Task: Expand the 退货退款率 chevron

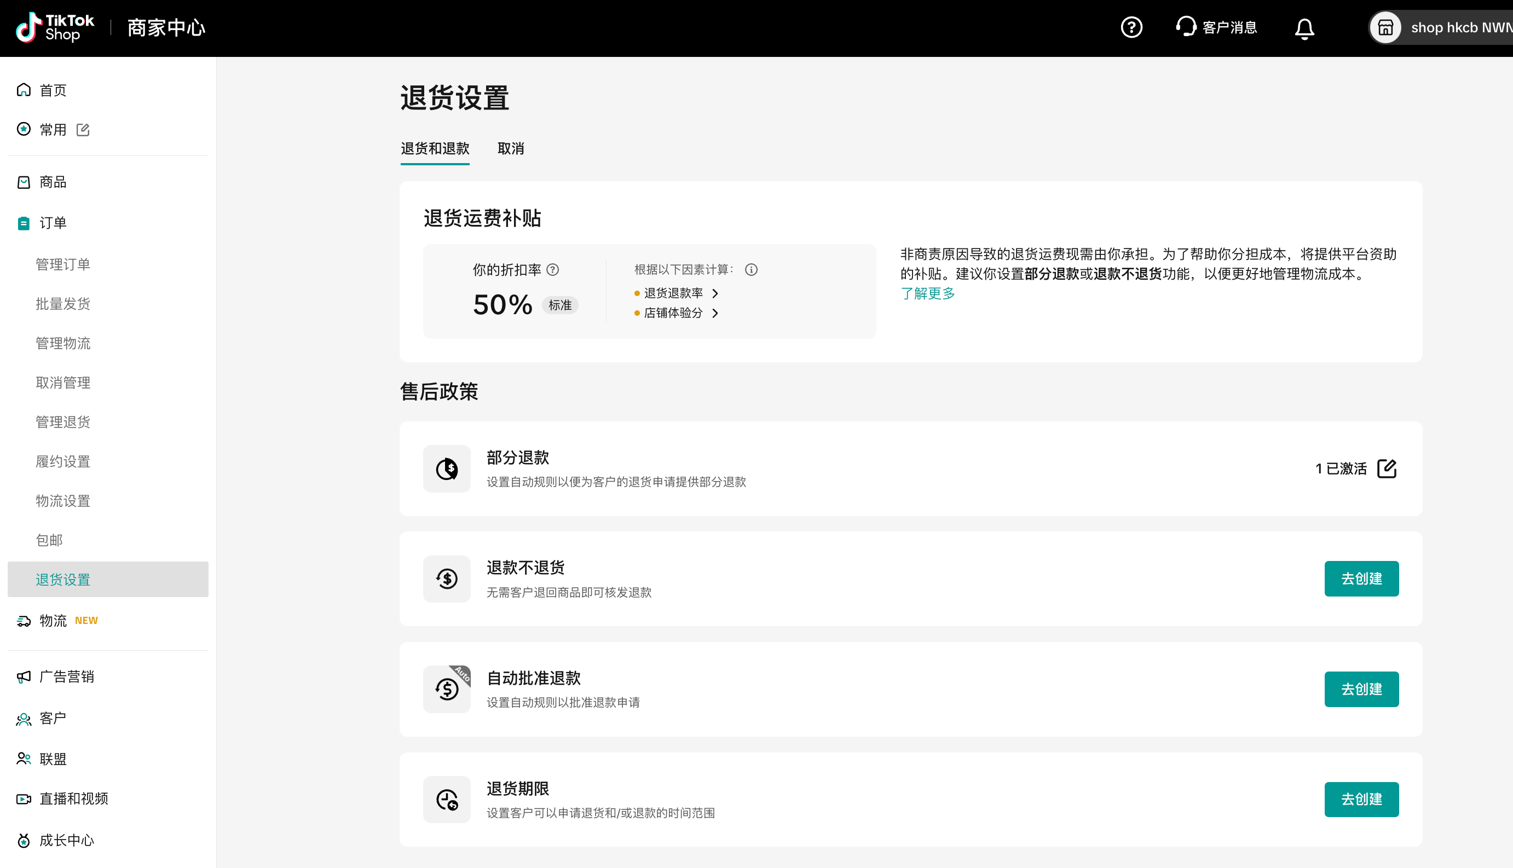Action: [x=715, y=293]
